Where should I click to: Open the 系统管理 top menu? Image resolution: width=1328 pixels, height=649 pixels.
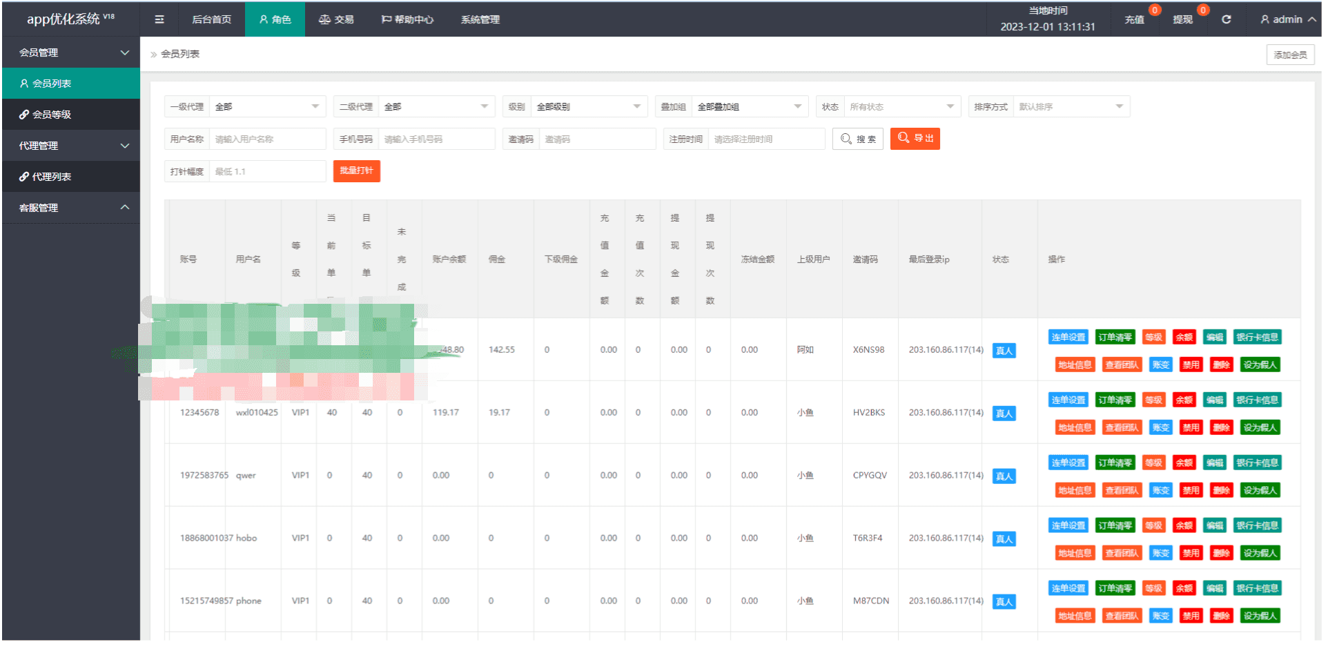[480, 19]
